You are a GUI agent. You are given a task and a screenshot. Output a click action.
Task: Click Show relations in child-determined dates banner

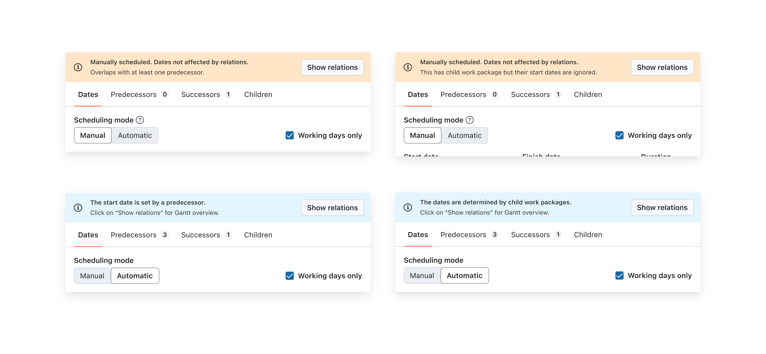662,207
